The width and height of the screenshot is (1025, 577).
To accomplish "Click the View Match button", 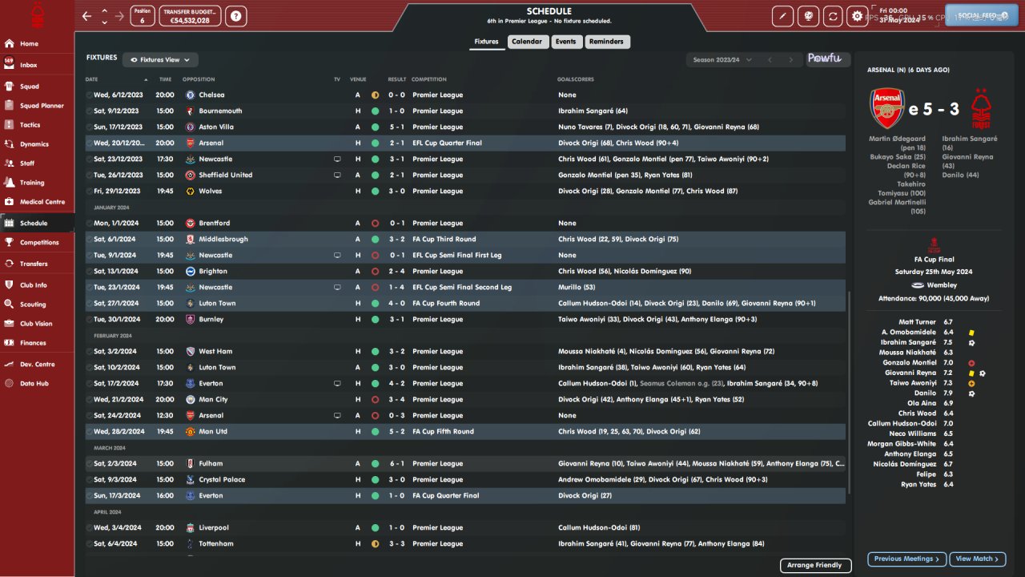I will click(x=977, y=559).
